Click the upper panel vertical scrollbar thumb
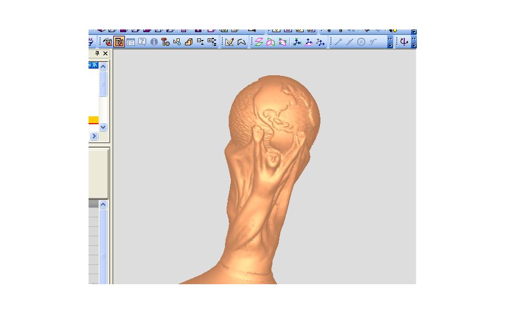This screenshot has width=507, height=320. [x=103, y=84]
